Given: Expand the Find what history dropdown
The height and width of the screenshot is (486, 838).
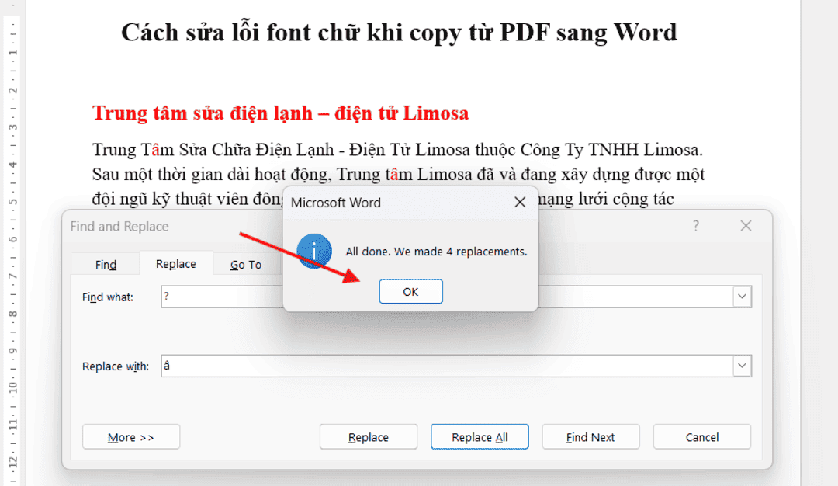Looking at the screenshot, I should click(742, 297).
